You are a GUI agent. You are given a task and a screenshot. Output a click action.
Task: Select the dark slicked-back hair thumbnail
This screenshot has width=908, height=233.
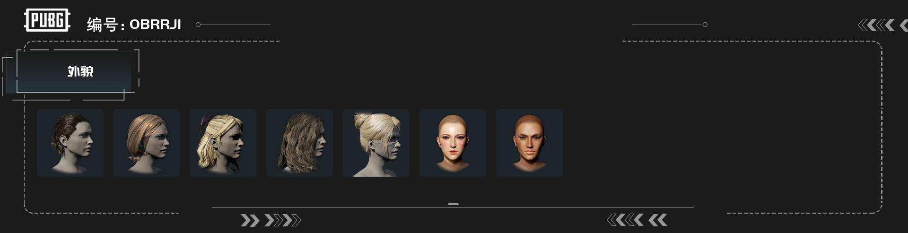tap(70, 143)
